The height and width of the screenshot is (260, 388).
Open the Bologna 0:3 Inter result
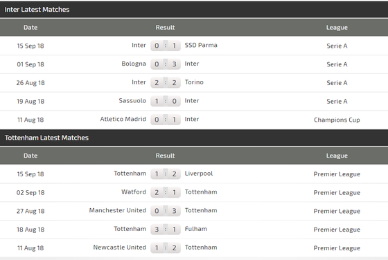(166, 64)
